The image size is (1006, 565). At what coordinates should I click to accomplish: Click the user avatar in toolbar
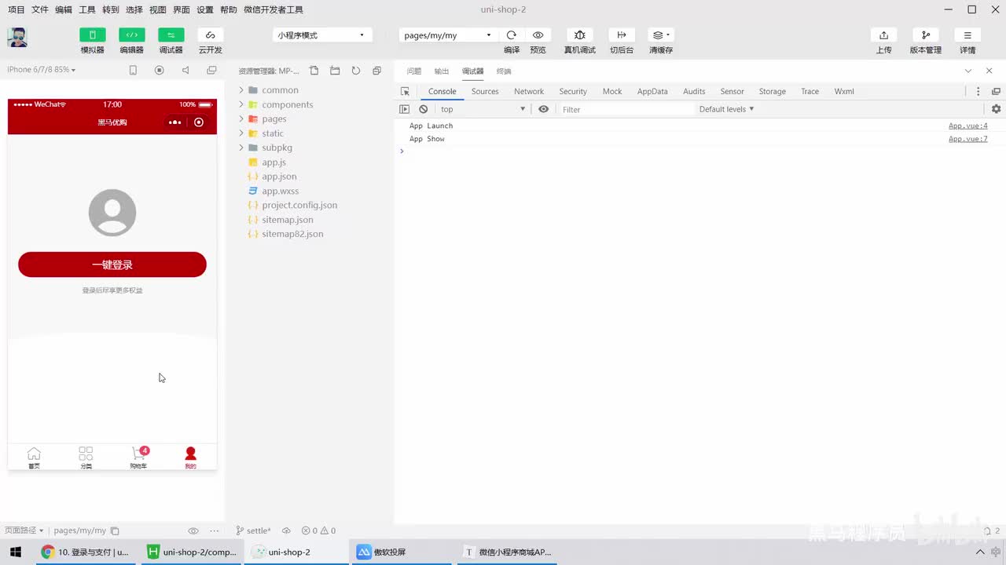[x=17, y=38]
